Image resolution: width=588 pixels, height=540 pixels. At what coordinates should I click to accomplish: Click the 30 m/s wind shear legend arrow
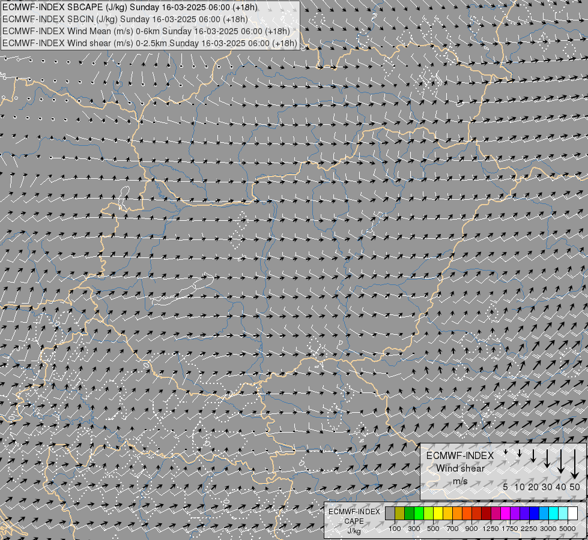coord(547,458)
